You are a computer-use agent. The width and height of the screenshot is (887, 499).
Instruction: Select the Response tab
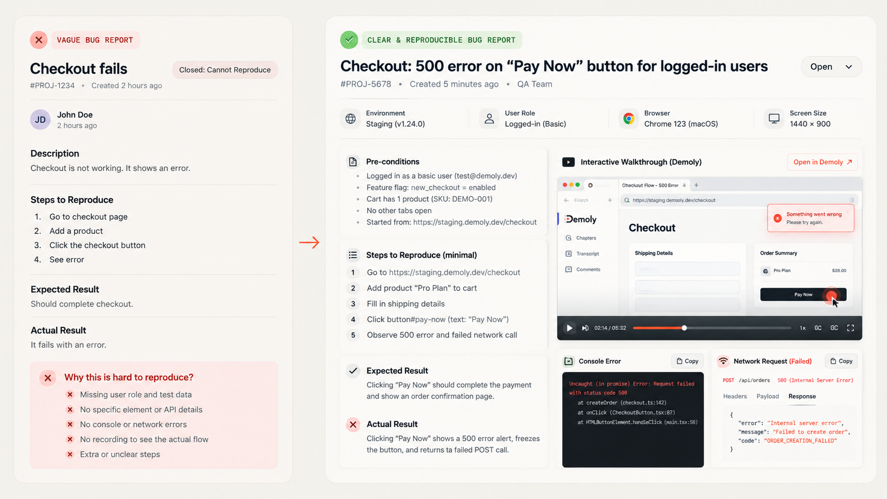802,396
